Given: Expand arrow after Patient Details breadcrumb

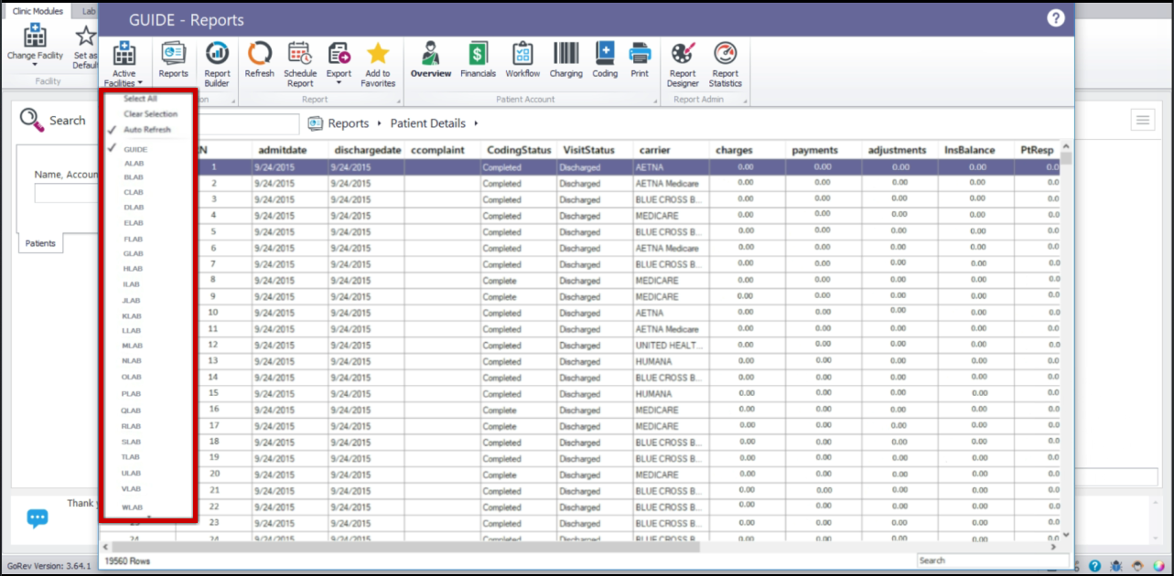Looking at the screenshot, I should coord(476,123).
